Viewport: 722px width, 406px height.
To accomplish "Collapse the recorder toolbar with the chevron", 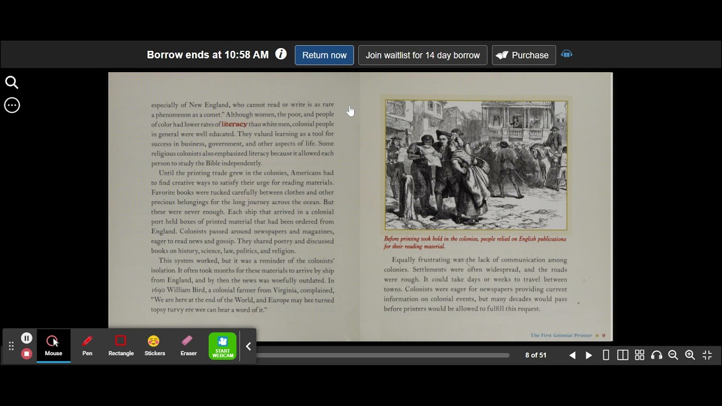I will (x=248, y=346).
